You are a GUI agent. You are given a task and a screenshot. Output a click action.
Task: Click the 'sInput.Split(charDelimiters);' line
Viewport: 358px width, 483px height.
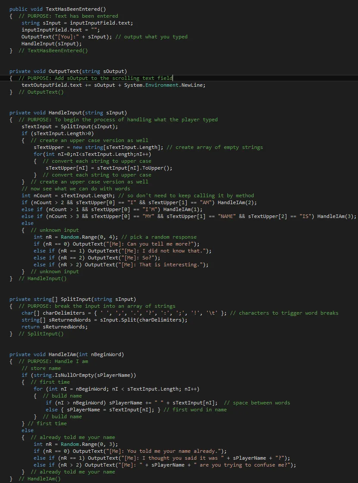point(104,320)
